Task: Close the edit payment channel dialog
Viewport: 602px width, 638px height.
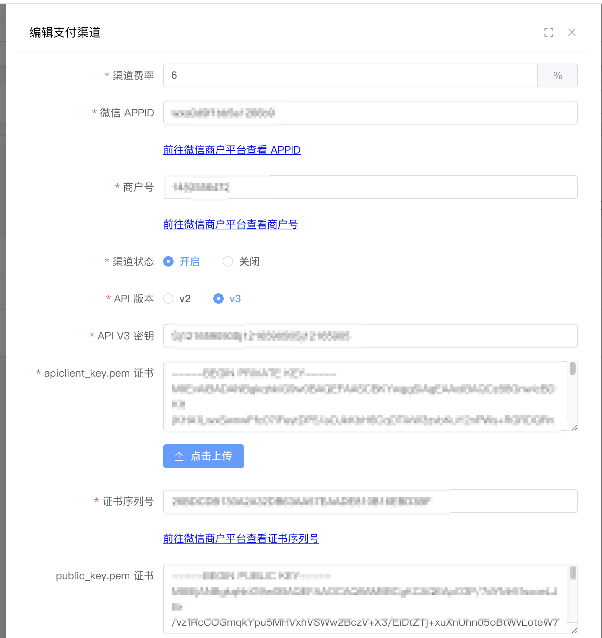Action: (572, 32)
